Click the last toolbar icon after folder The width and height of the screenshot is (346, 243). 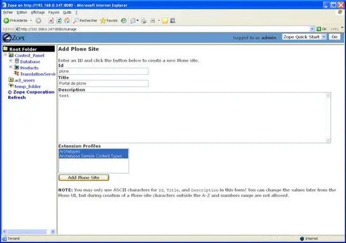tap(172, 21)
